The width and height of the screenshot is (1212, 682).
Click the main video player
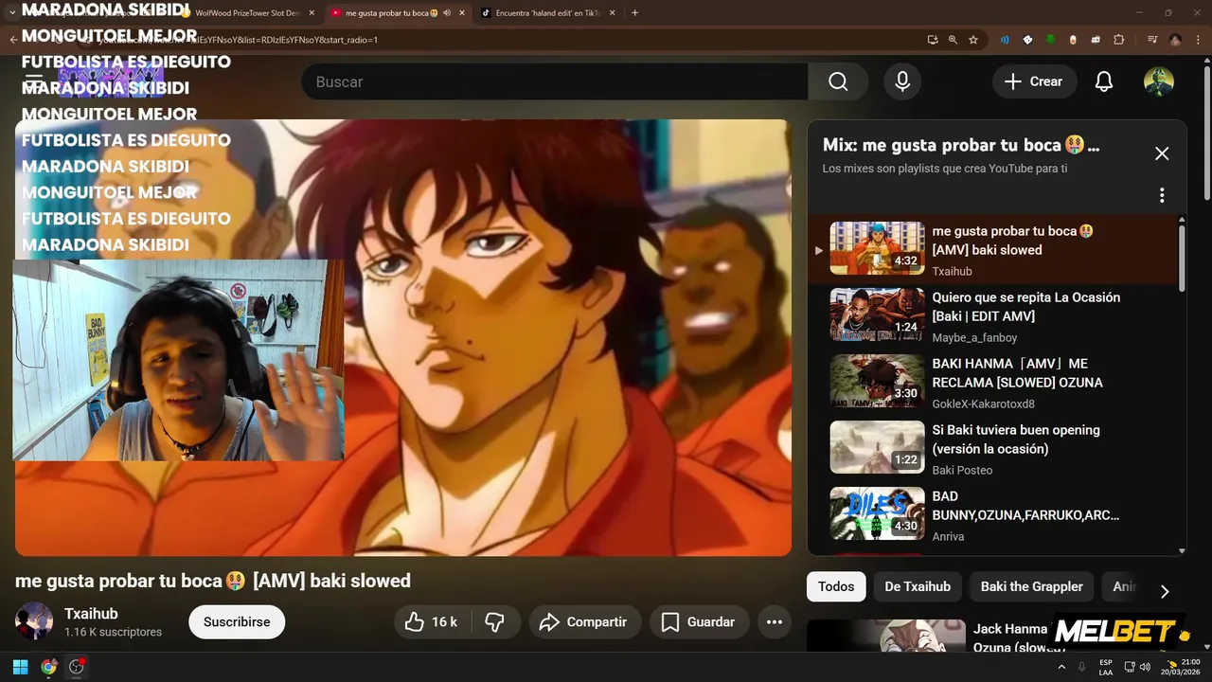point(403,337)
